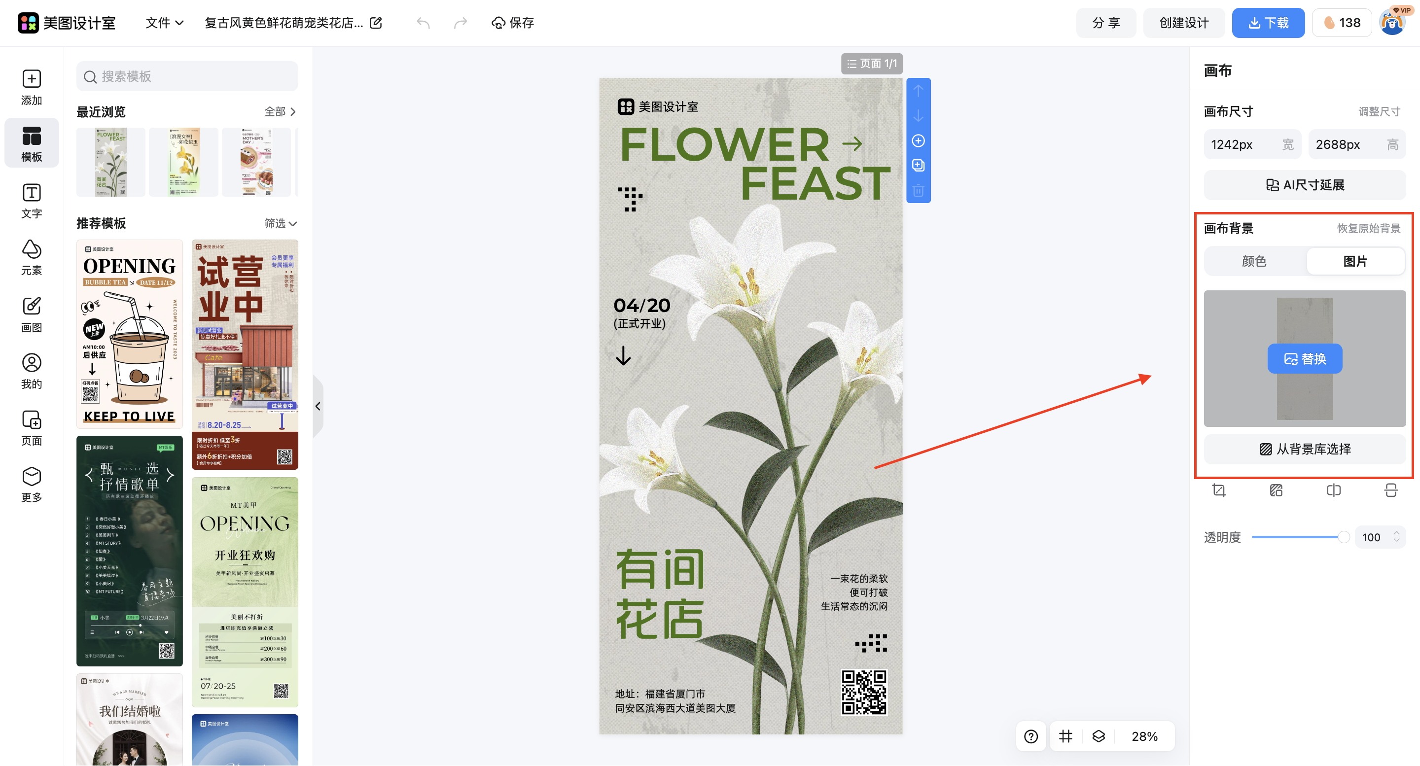Click the layers icon in bottom bar
1420x766 pixels.
(1098, 736)
